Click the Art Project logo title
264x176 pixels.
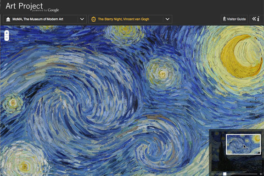(24, 6)
